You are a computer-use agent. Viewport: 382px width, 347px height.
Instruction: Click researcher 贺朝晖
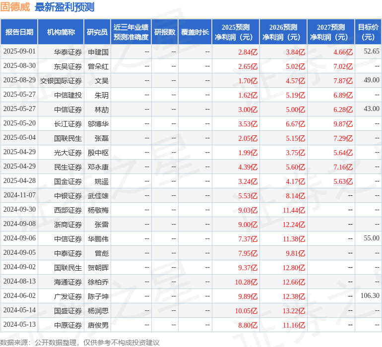coord(98,268)
